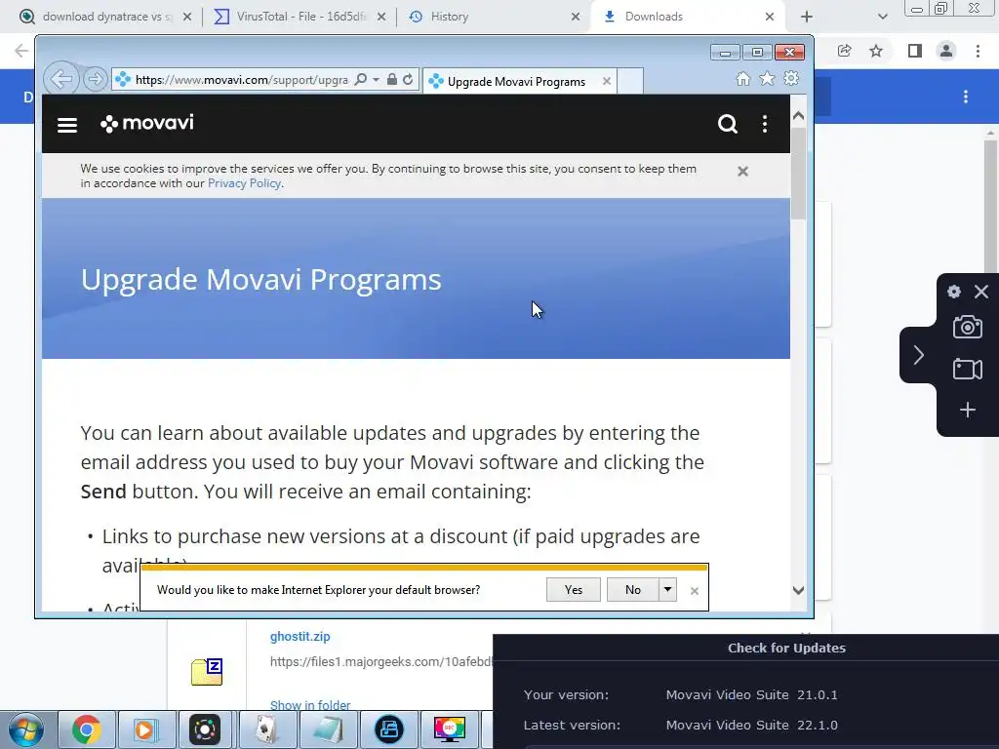This screenshot has width=999, height=749.
Task: Close the Upgrade Movavi Programs tab
Action: [x=607, y=82]
